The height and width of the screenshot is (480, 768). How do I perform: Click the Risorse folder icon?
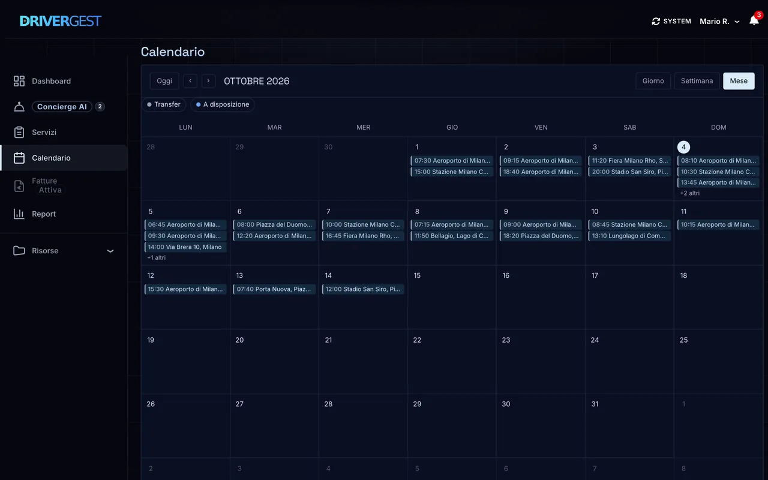click(x=19, y=251)
